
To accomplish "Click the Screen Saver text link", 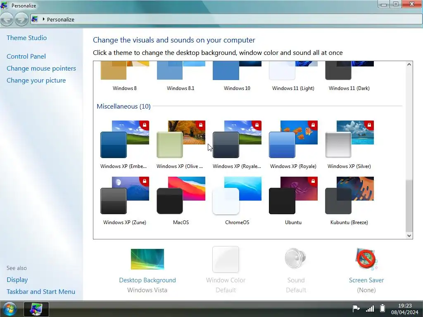I will [366, 280].
